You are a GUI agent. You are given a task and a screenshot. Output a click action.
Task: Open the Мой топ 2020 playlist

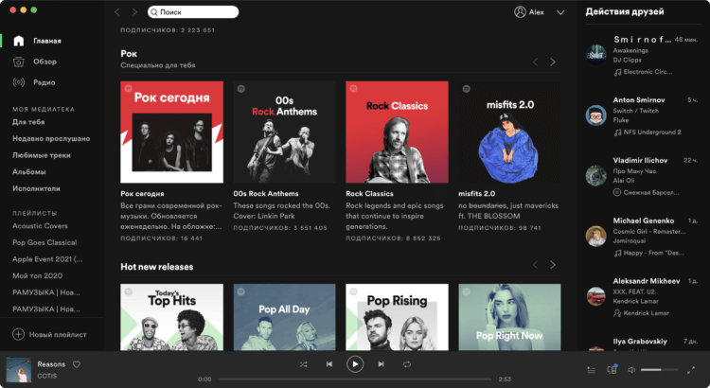click(37, 275)
